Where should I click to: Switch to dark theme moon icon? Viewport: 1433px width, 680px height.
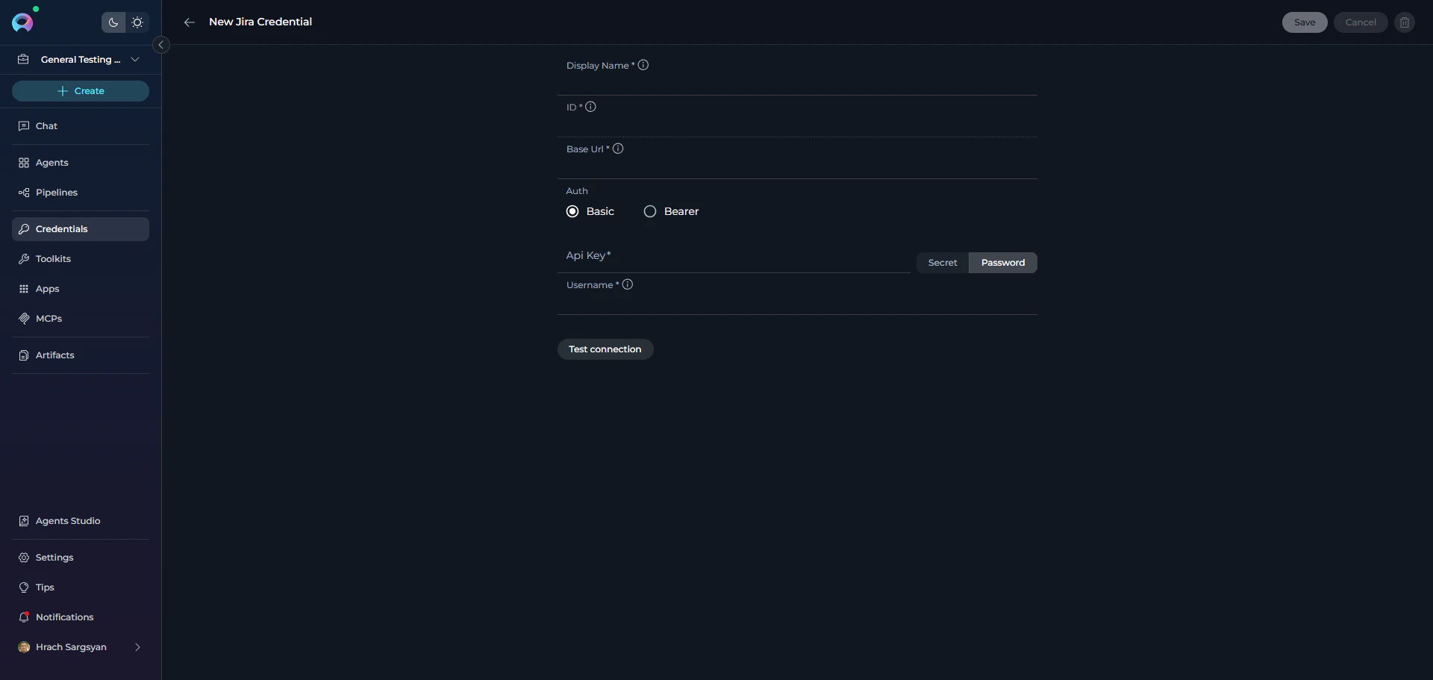[113, 22]
